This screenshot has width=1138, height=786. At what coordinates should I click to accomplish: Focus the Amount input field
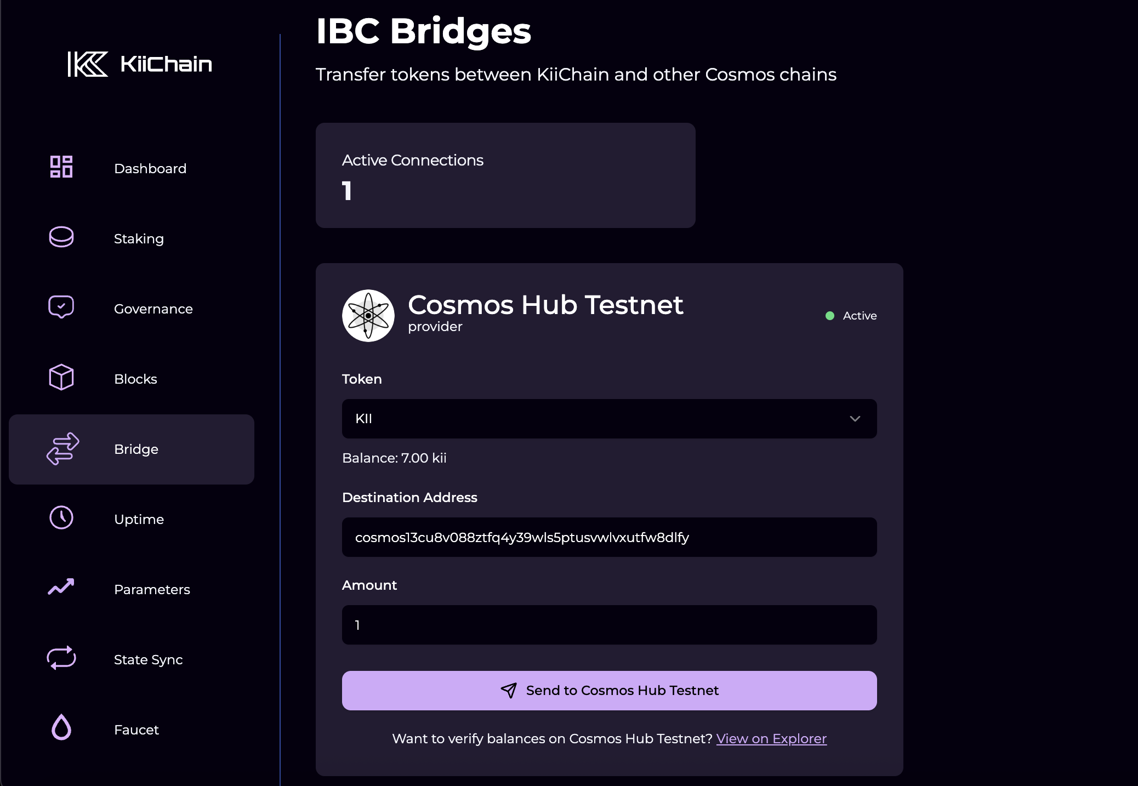pyautogui.click(x=608, y=625)
